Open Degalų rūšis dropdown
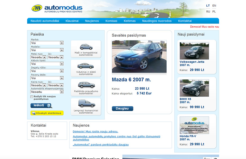The height and width of the screenshot is (159, 246). (47, 71)
